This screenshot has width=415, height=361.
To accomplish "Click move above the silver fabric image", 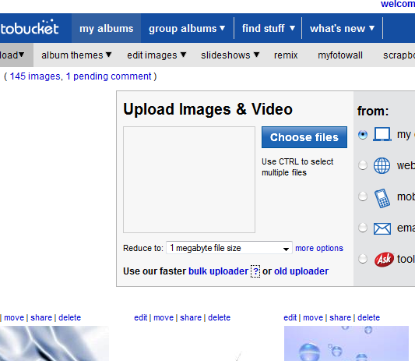I will 14,317.
